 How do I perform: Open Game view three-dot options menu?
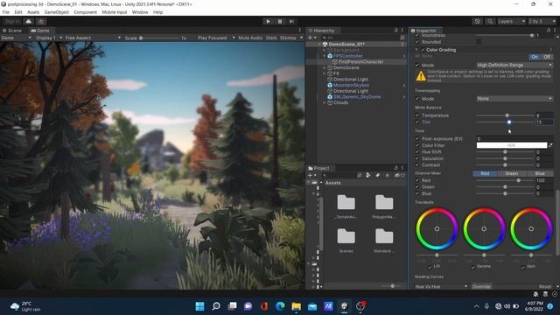tap(300, 31)
